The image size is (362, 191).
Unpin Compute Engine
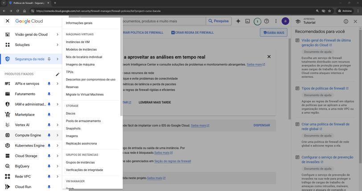[49, 135]
